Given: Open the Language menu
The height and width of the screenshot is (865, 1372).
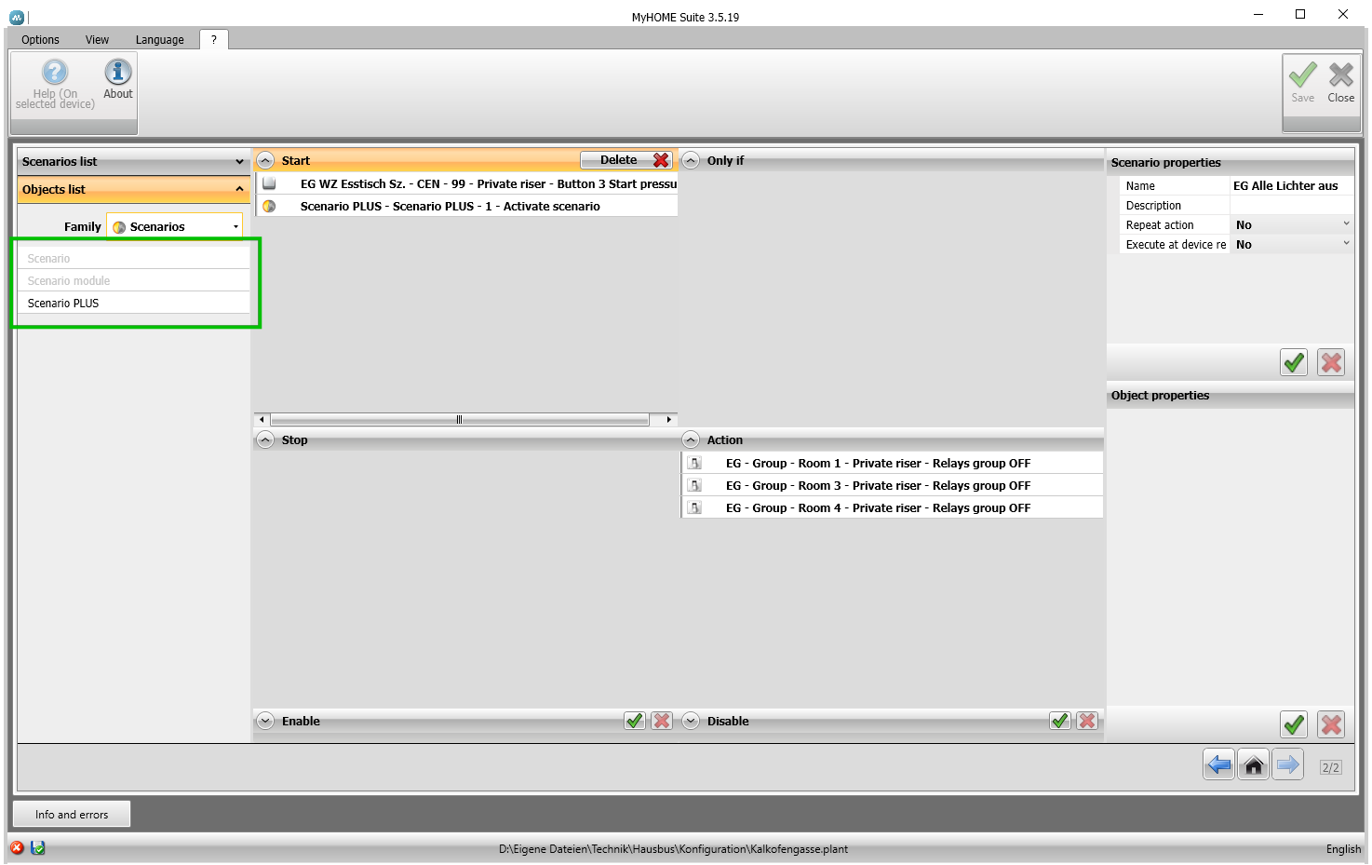Looking at the screenshot, I should (159, 40).
